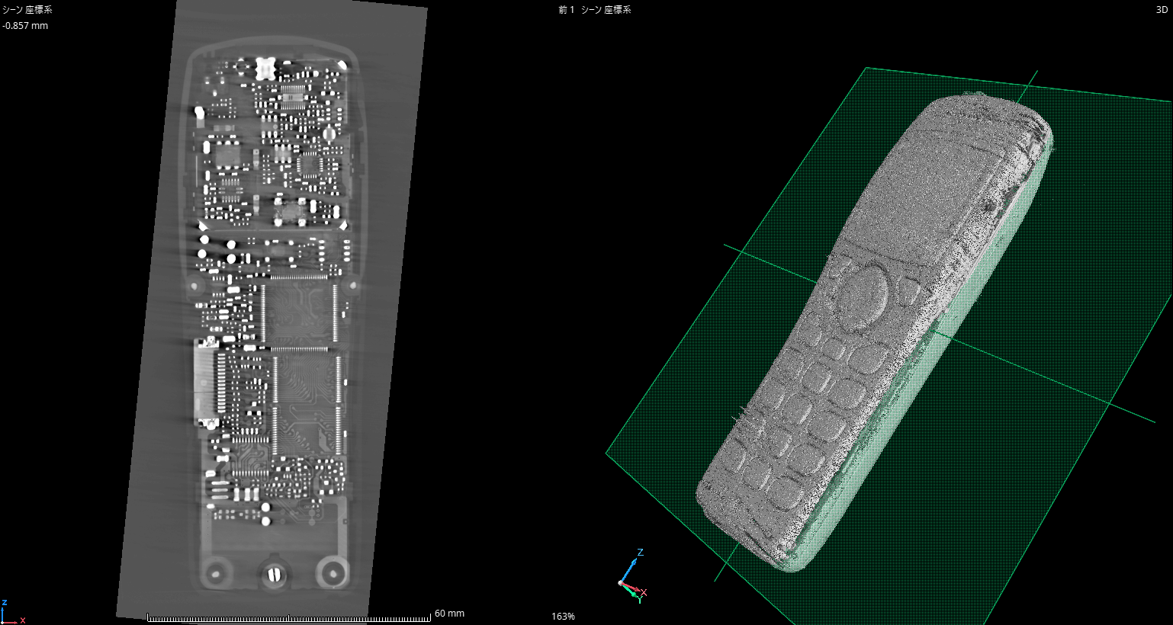Select the side connector on the PCB left edge
This screenshot has height=625, width=1173.
pos(205,381)
